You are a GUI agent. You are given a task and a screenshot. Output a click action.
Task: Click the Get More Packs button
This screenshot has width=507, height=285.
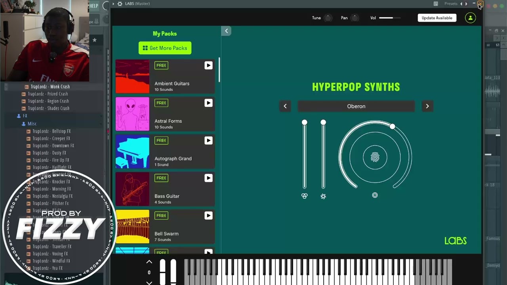pos(165,48)
